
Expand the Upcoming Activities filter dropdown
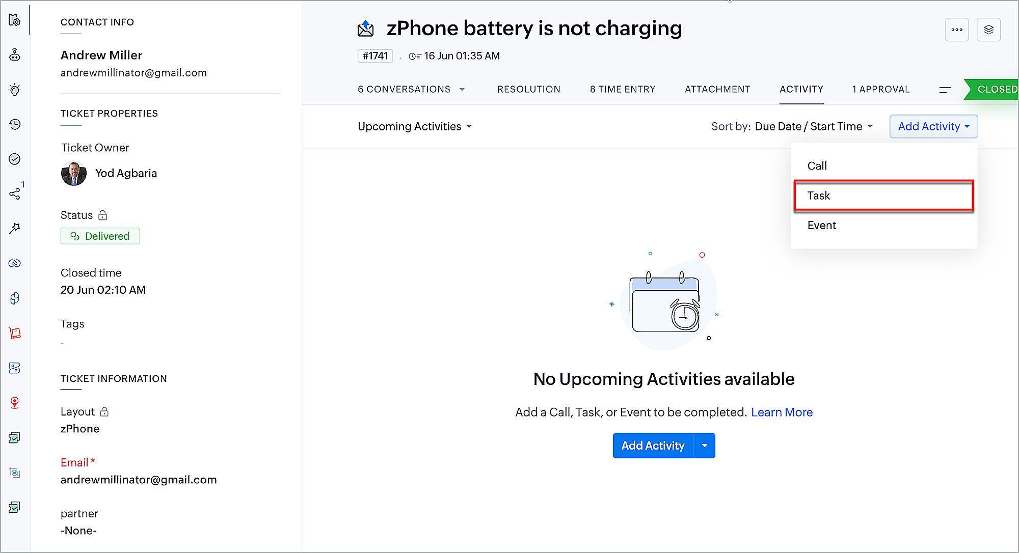pos(415,126)
